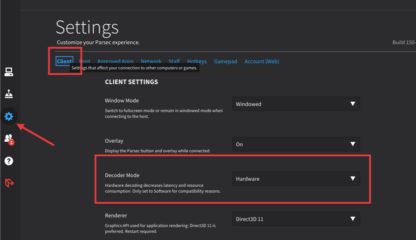Switch to the Gamepad tab
The image size is (416, 240).
225,61
